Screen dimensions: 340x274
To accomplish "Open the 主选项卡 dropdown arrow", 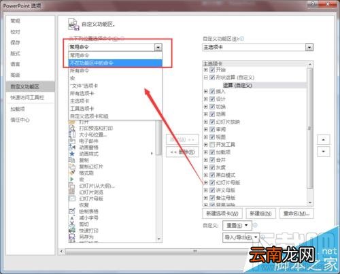I will coord(309,48).
